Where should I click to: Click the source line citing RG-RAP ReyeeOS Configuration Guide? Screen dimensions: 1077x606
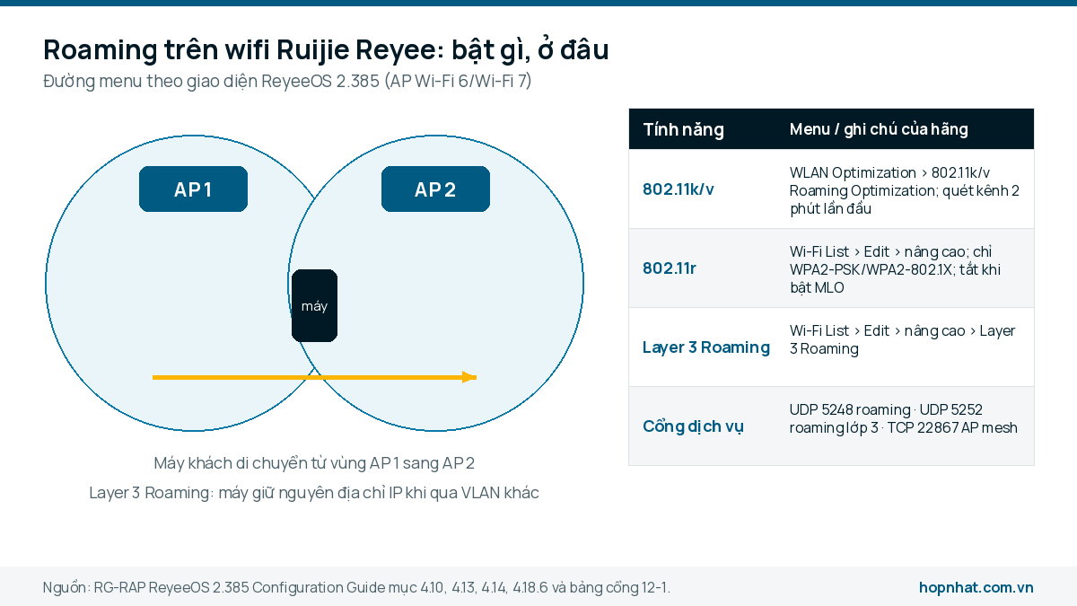[x=356, y=587]
